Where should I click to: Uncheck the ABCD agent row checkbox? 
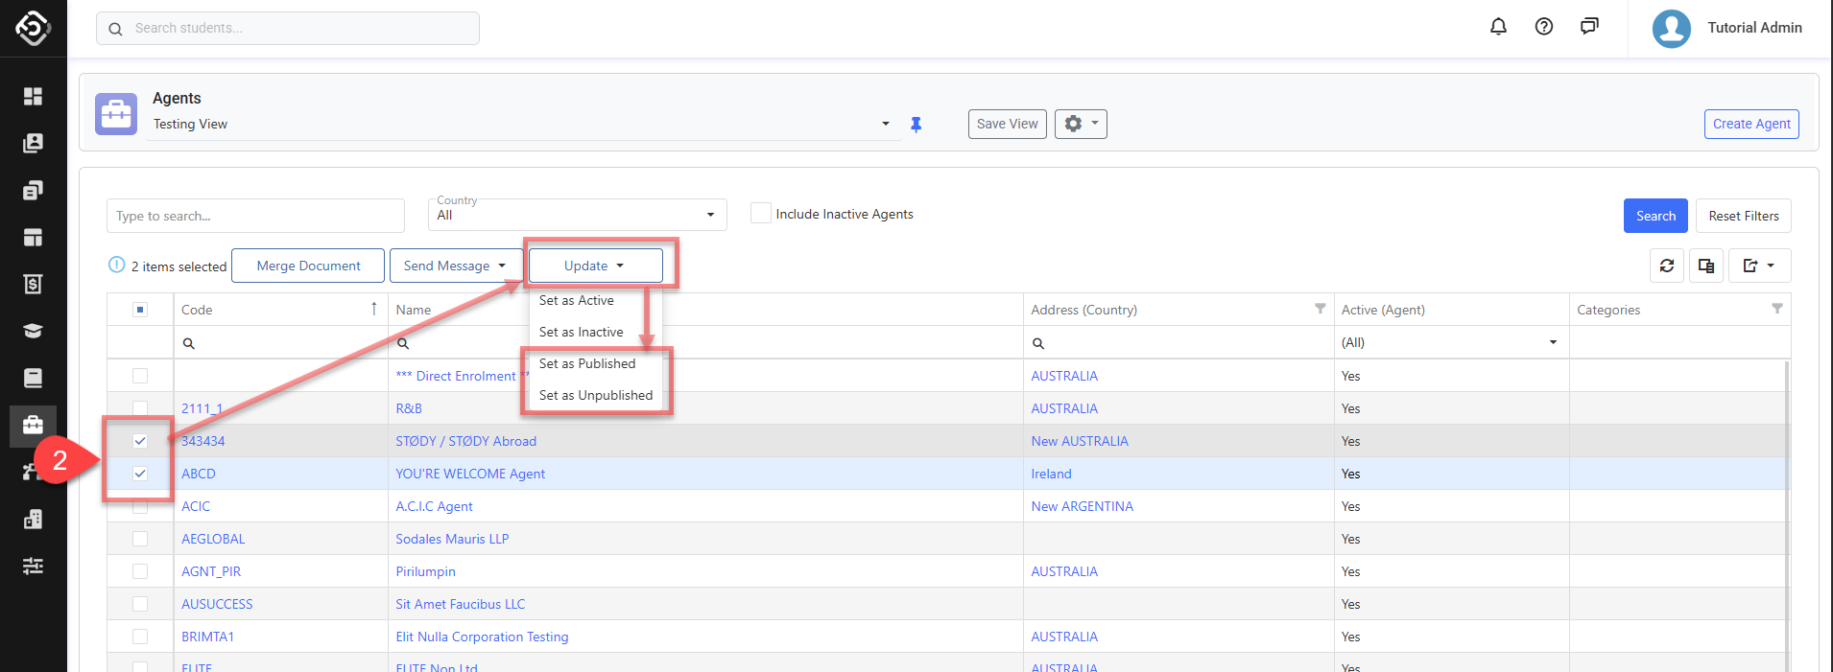(140, 474)
